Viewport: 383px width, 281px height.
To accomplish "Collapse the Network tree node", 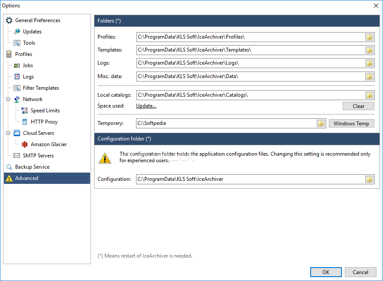I will (8, 99).
